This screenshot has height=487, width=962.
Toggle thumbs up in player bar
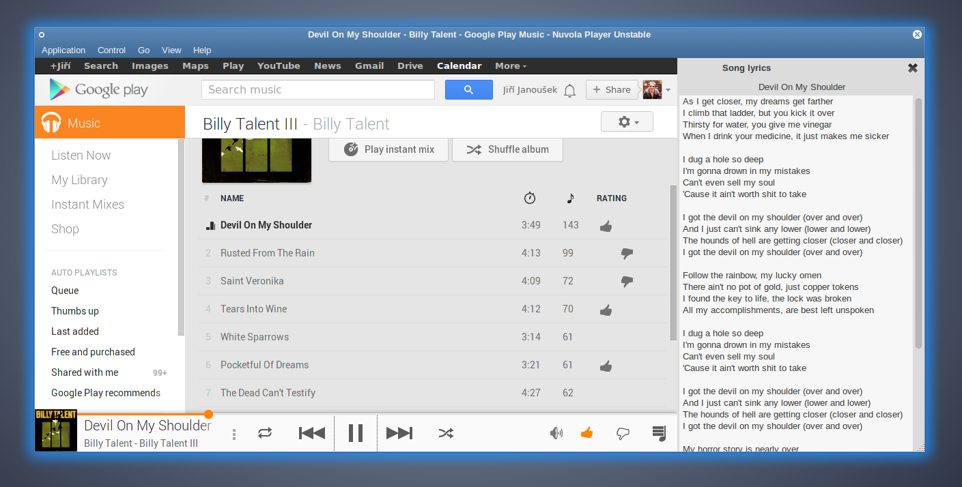(586, 432)
